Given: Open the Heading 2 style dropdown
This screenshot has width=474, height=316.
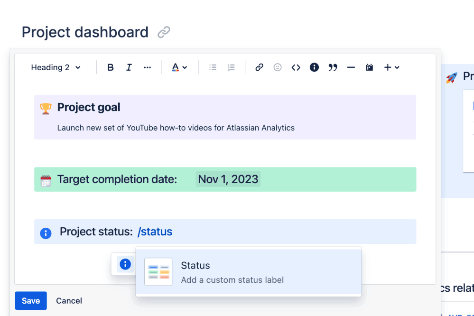Looking at the screenshot, I should point(56,67).
